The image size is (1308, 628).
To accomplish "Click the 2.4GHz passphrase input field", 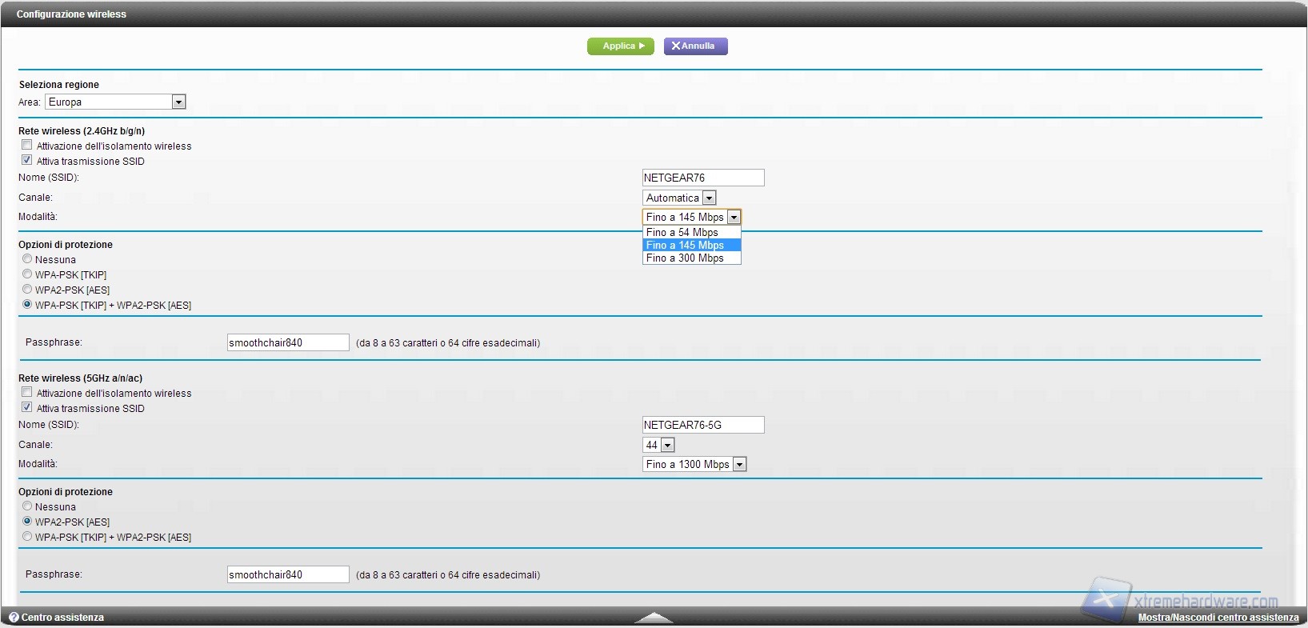I will coord(288,342).
